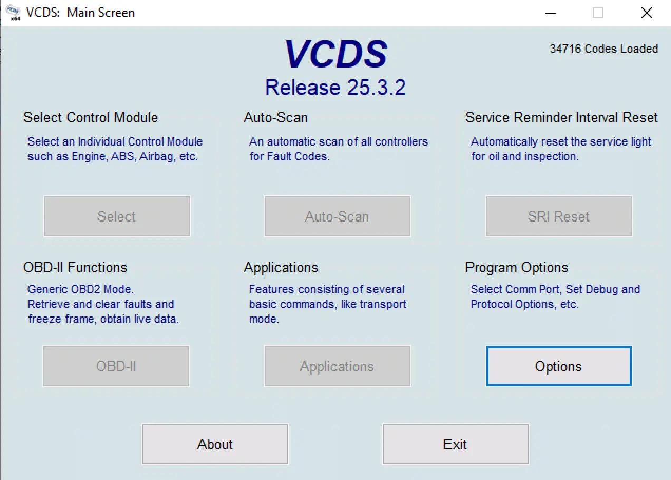Open generic OBD-II functions
Viewport: 671px width, 480px height.
tap(116, 366)
